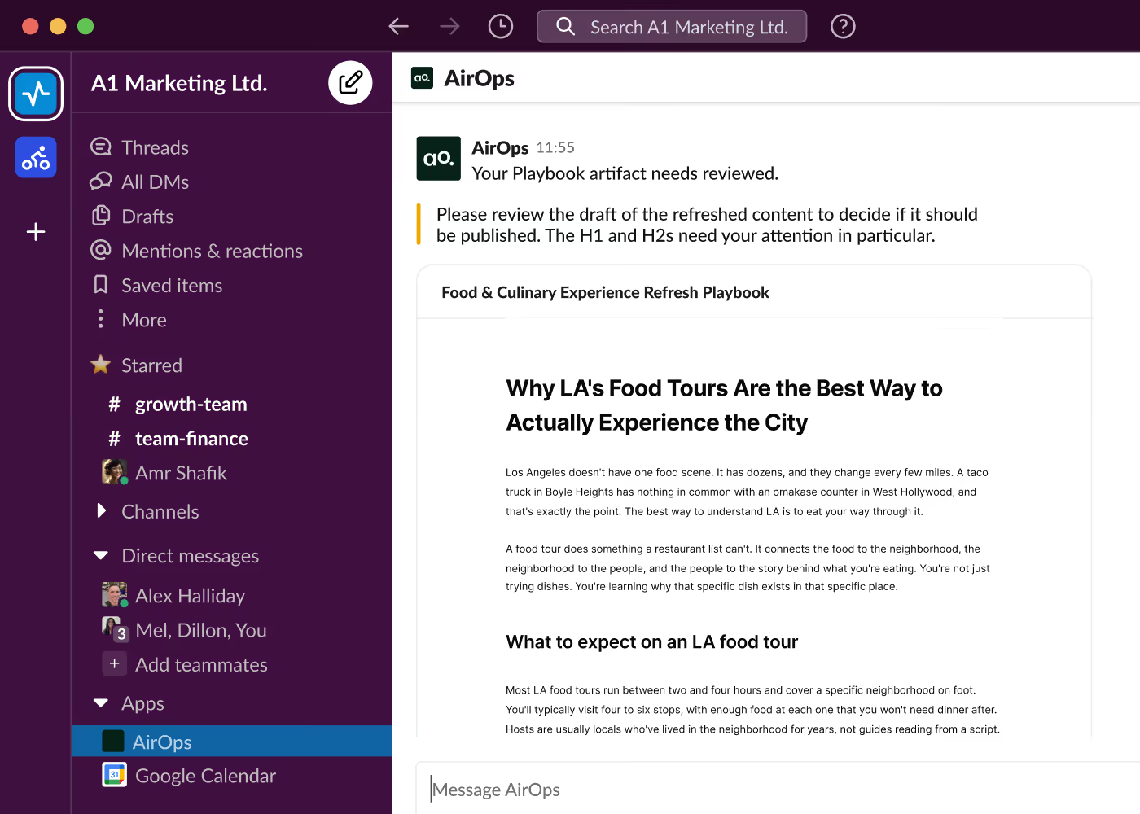Click "Your Playbook artifact needs reviewed." message
The height and width of the screenshot is (814, 1140).
(625, 173)
